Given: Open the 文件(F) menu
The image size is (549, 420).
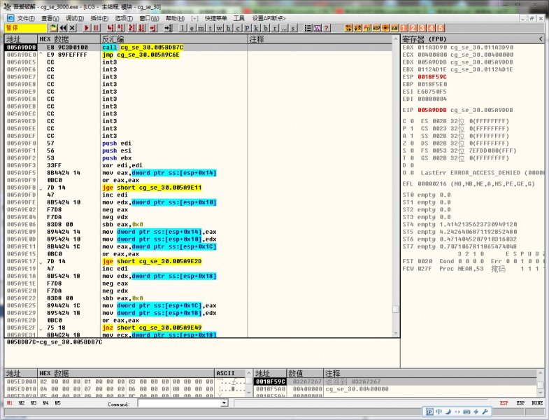Looking at the screenshot, I should click(x=26, y=18).
